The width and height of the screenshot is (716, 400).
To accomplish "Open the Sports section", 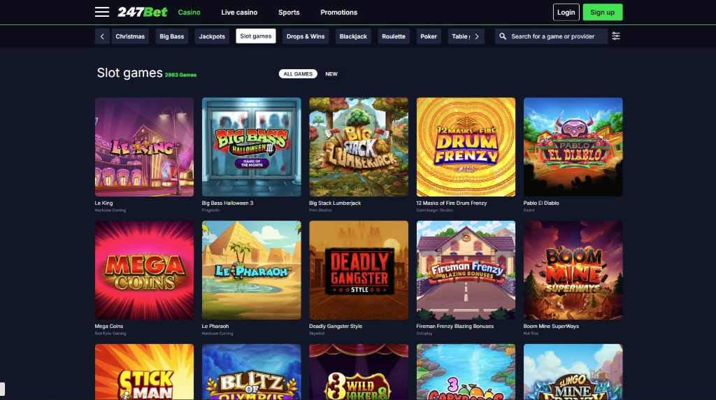I will 289,13.
